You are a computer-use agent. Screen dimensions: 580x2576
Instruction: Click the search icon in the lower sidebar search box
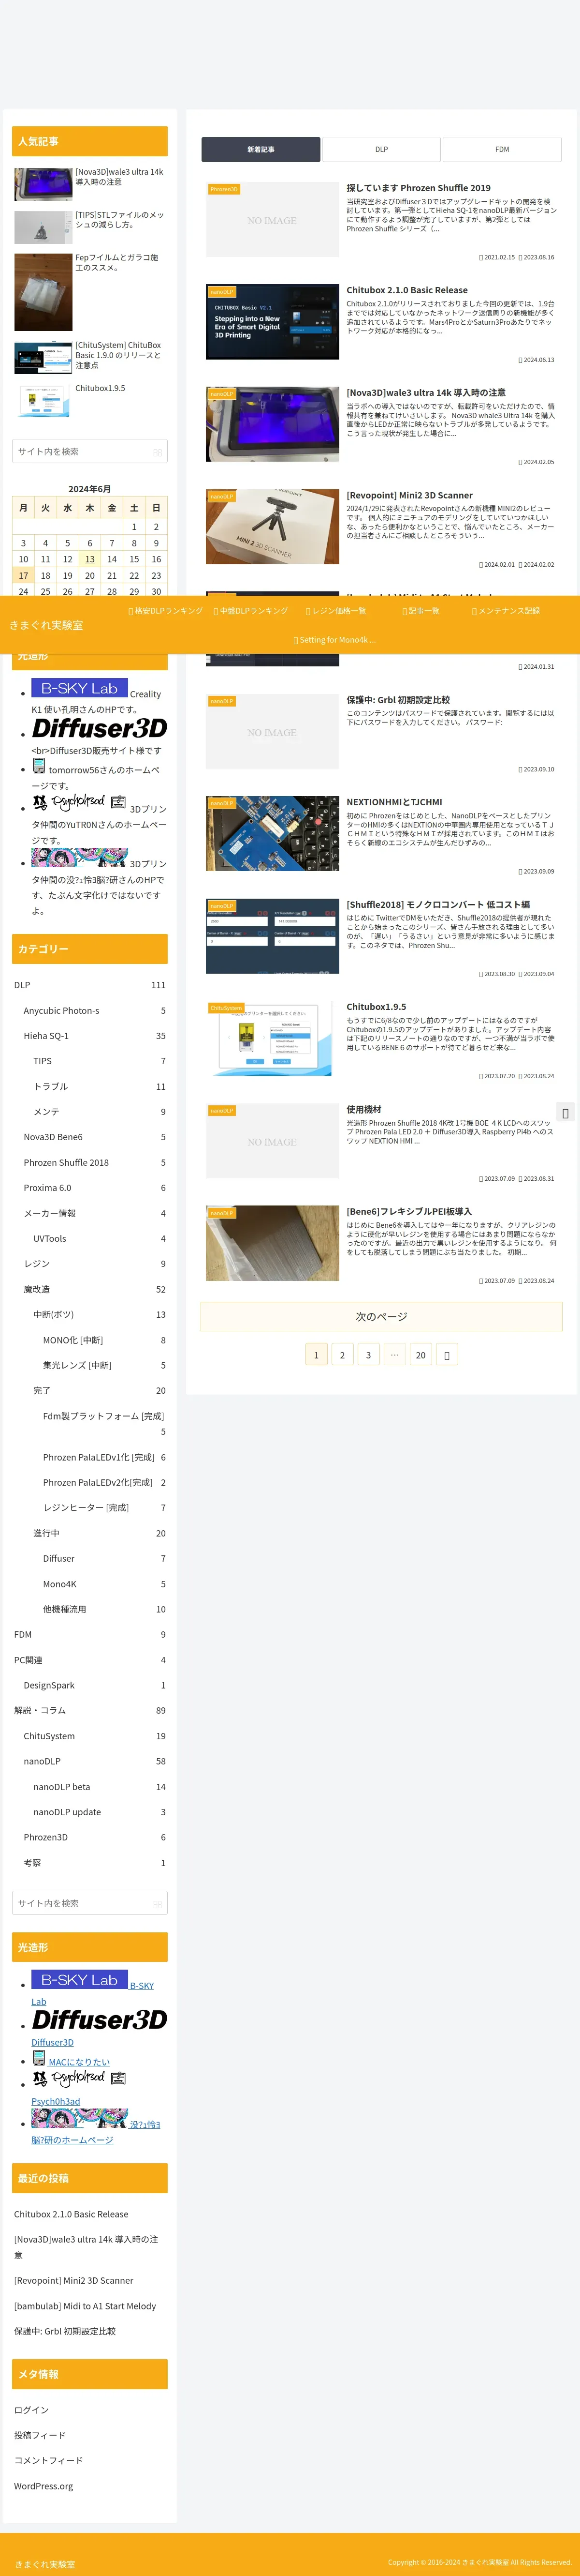(157, 1904)
